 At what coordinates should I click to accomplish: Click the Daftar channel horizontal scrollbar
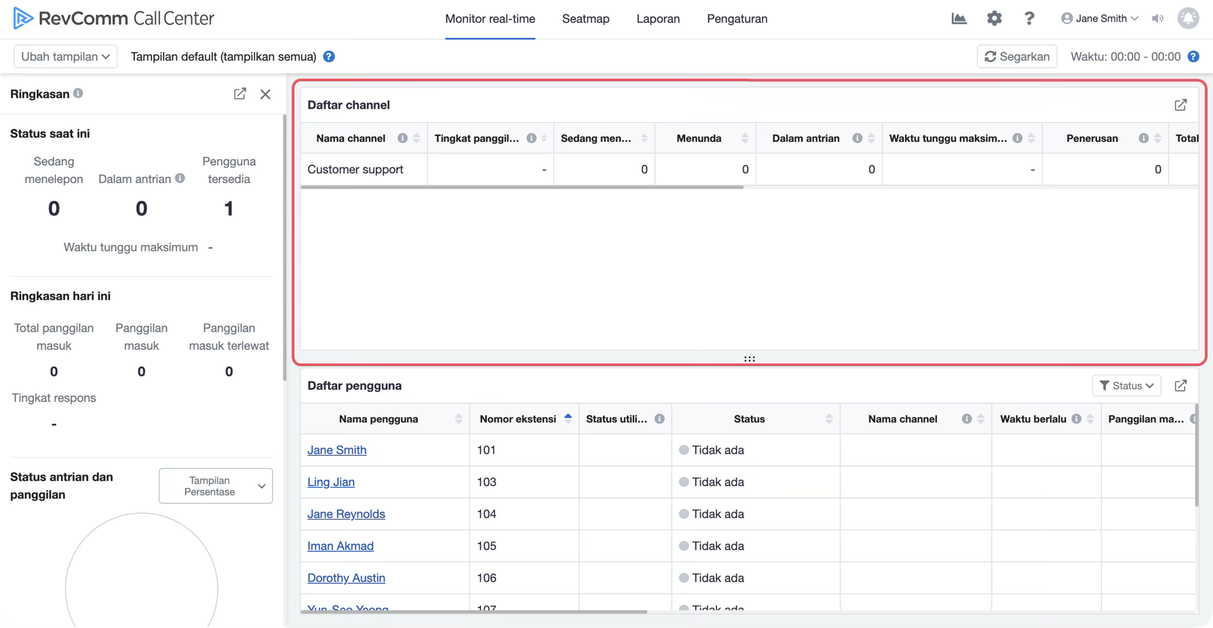pos(522,187)
